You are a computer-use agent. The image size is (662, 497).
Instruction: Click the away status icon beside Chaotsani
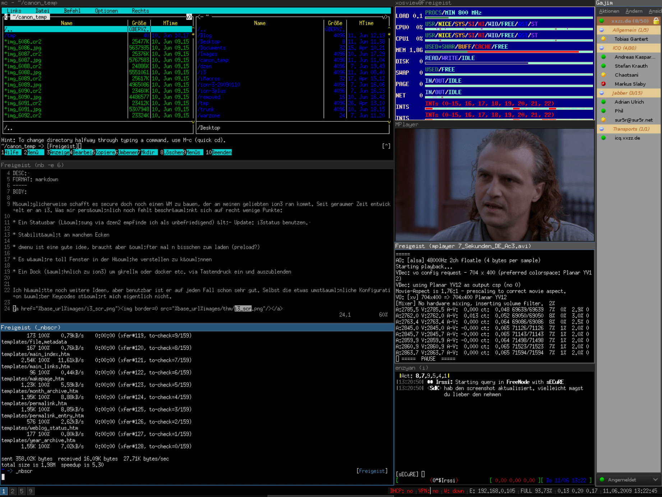pyautogui.click(x=603, y=75)
